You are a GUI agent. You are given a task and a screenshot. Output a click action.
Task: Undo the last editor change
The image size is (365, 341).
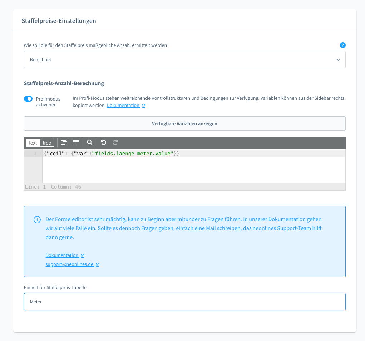(x=104, y=142)
